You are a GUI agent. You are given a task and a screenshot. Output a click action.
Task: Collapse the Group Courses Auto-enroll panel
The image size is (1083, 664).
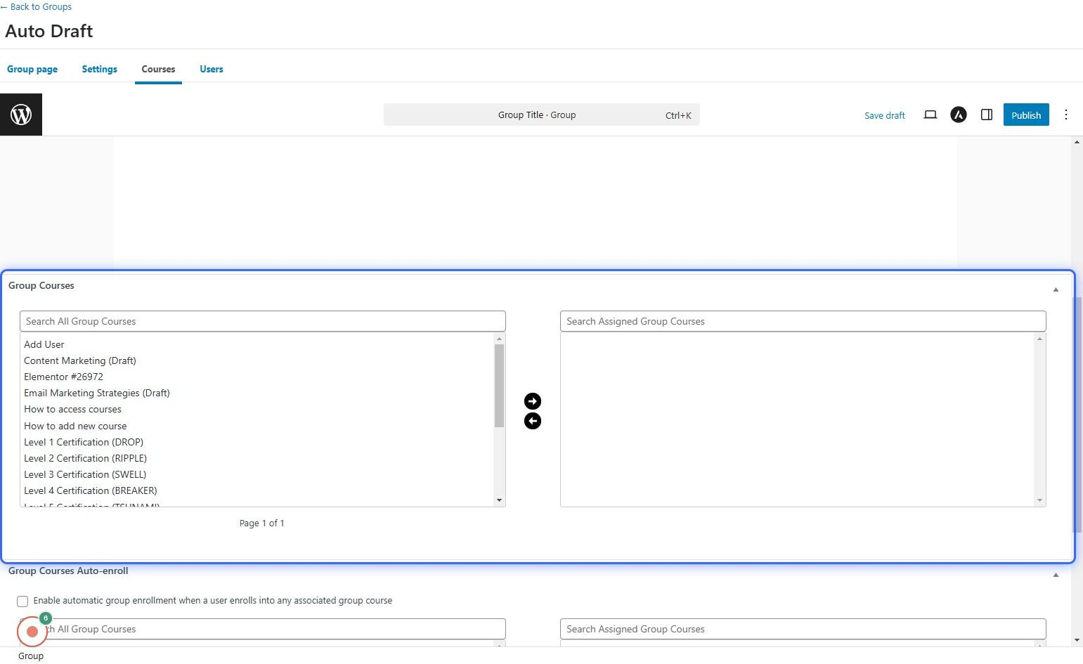pyautogui.click(x=1055, y=575)
